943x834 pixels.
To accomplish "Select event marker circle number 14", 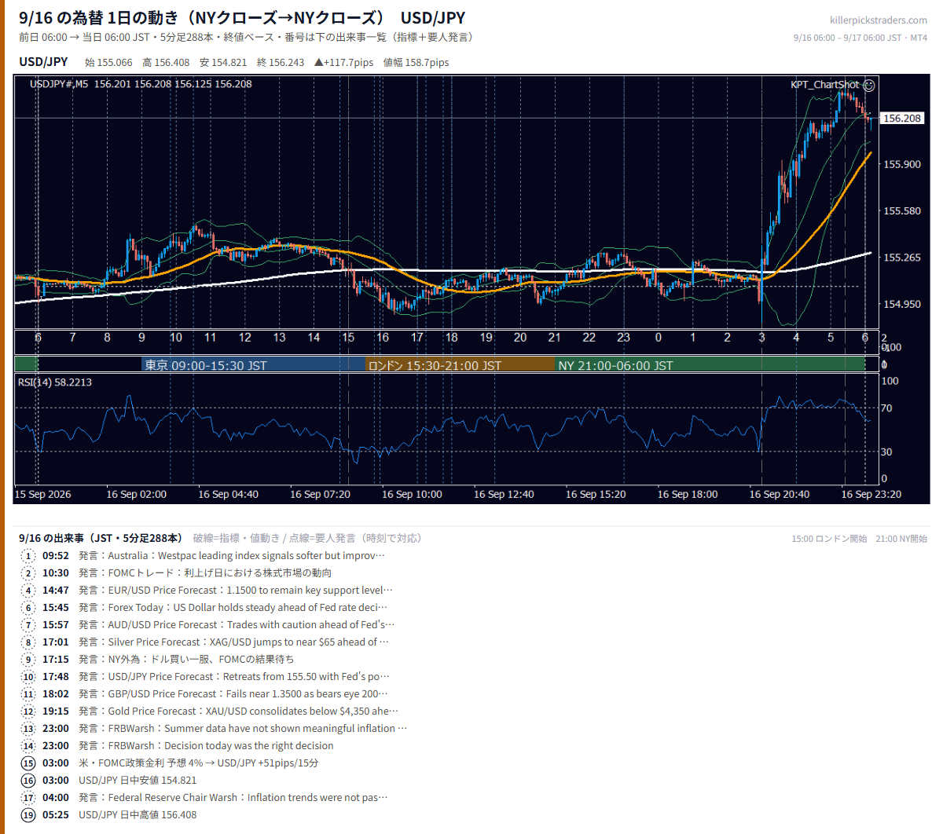I will point(28,746).
